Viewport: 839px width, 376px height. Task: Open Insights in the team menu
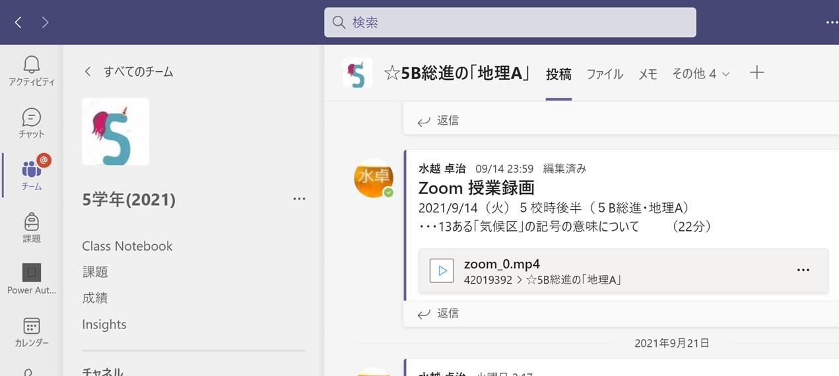coord(104,325)
